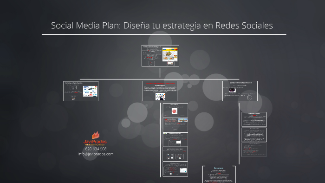Click the small bracketed box in Marketing 2.0 frame
Image resolution: width=325 pixels, height=183 pixels.
click(152, 63)
